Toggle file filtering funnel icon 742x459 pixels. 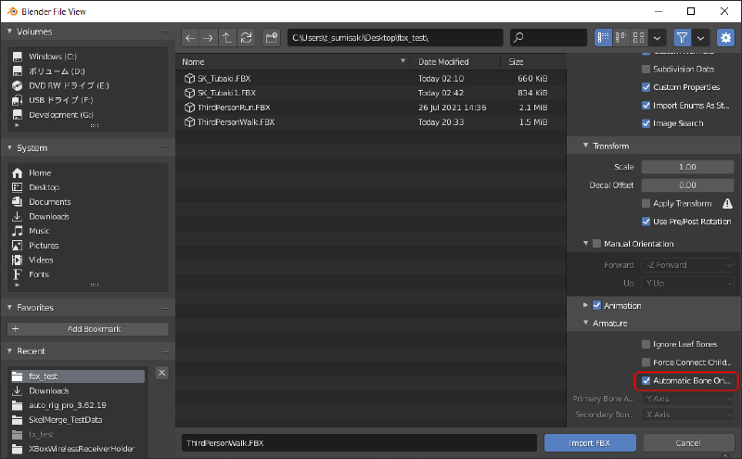point(682,37)
